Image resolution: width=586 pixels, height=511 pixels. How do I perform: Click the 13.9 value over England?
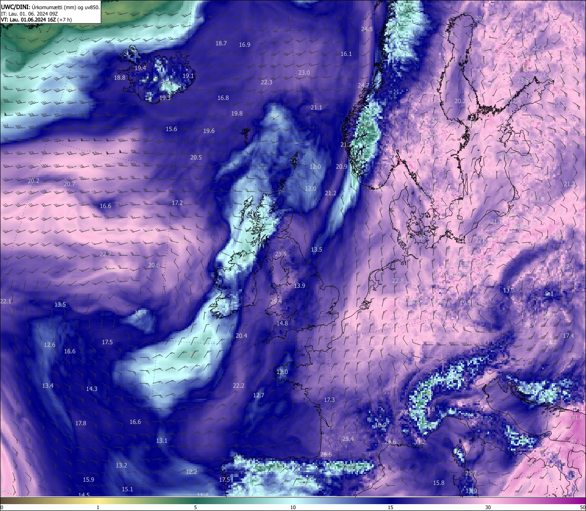pos(299,286)
